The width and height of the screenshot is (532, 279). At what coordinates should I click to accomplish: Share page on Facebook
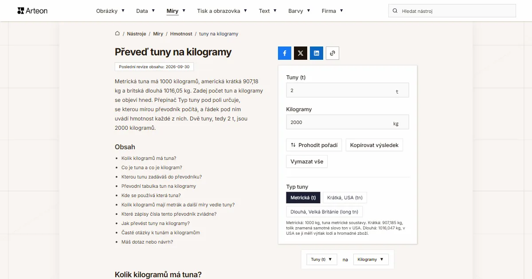point(285,53)
